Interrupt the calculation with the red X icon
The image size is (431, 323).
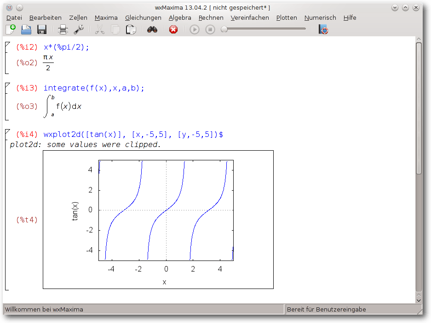(x=173, y=29)
